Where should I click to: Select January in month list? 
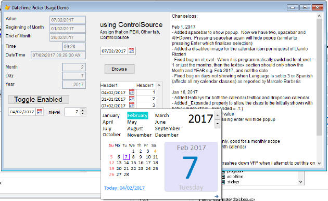click(111, 115)
